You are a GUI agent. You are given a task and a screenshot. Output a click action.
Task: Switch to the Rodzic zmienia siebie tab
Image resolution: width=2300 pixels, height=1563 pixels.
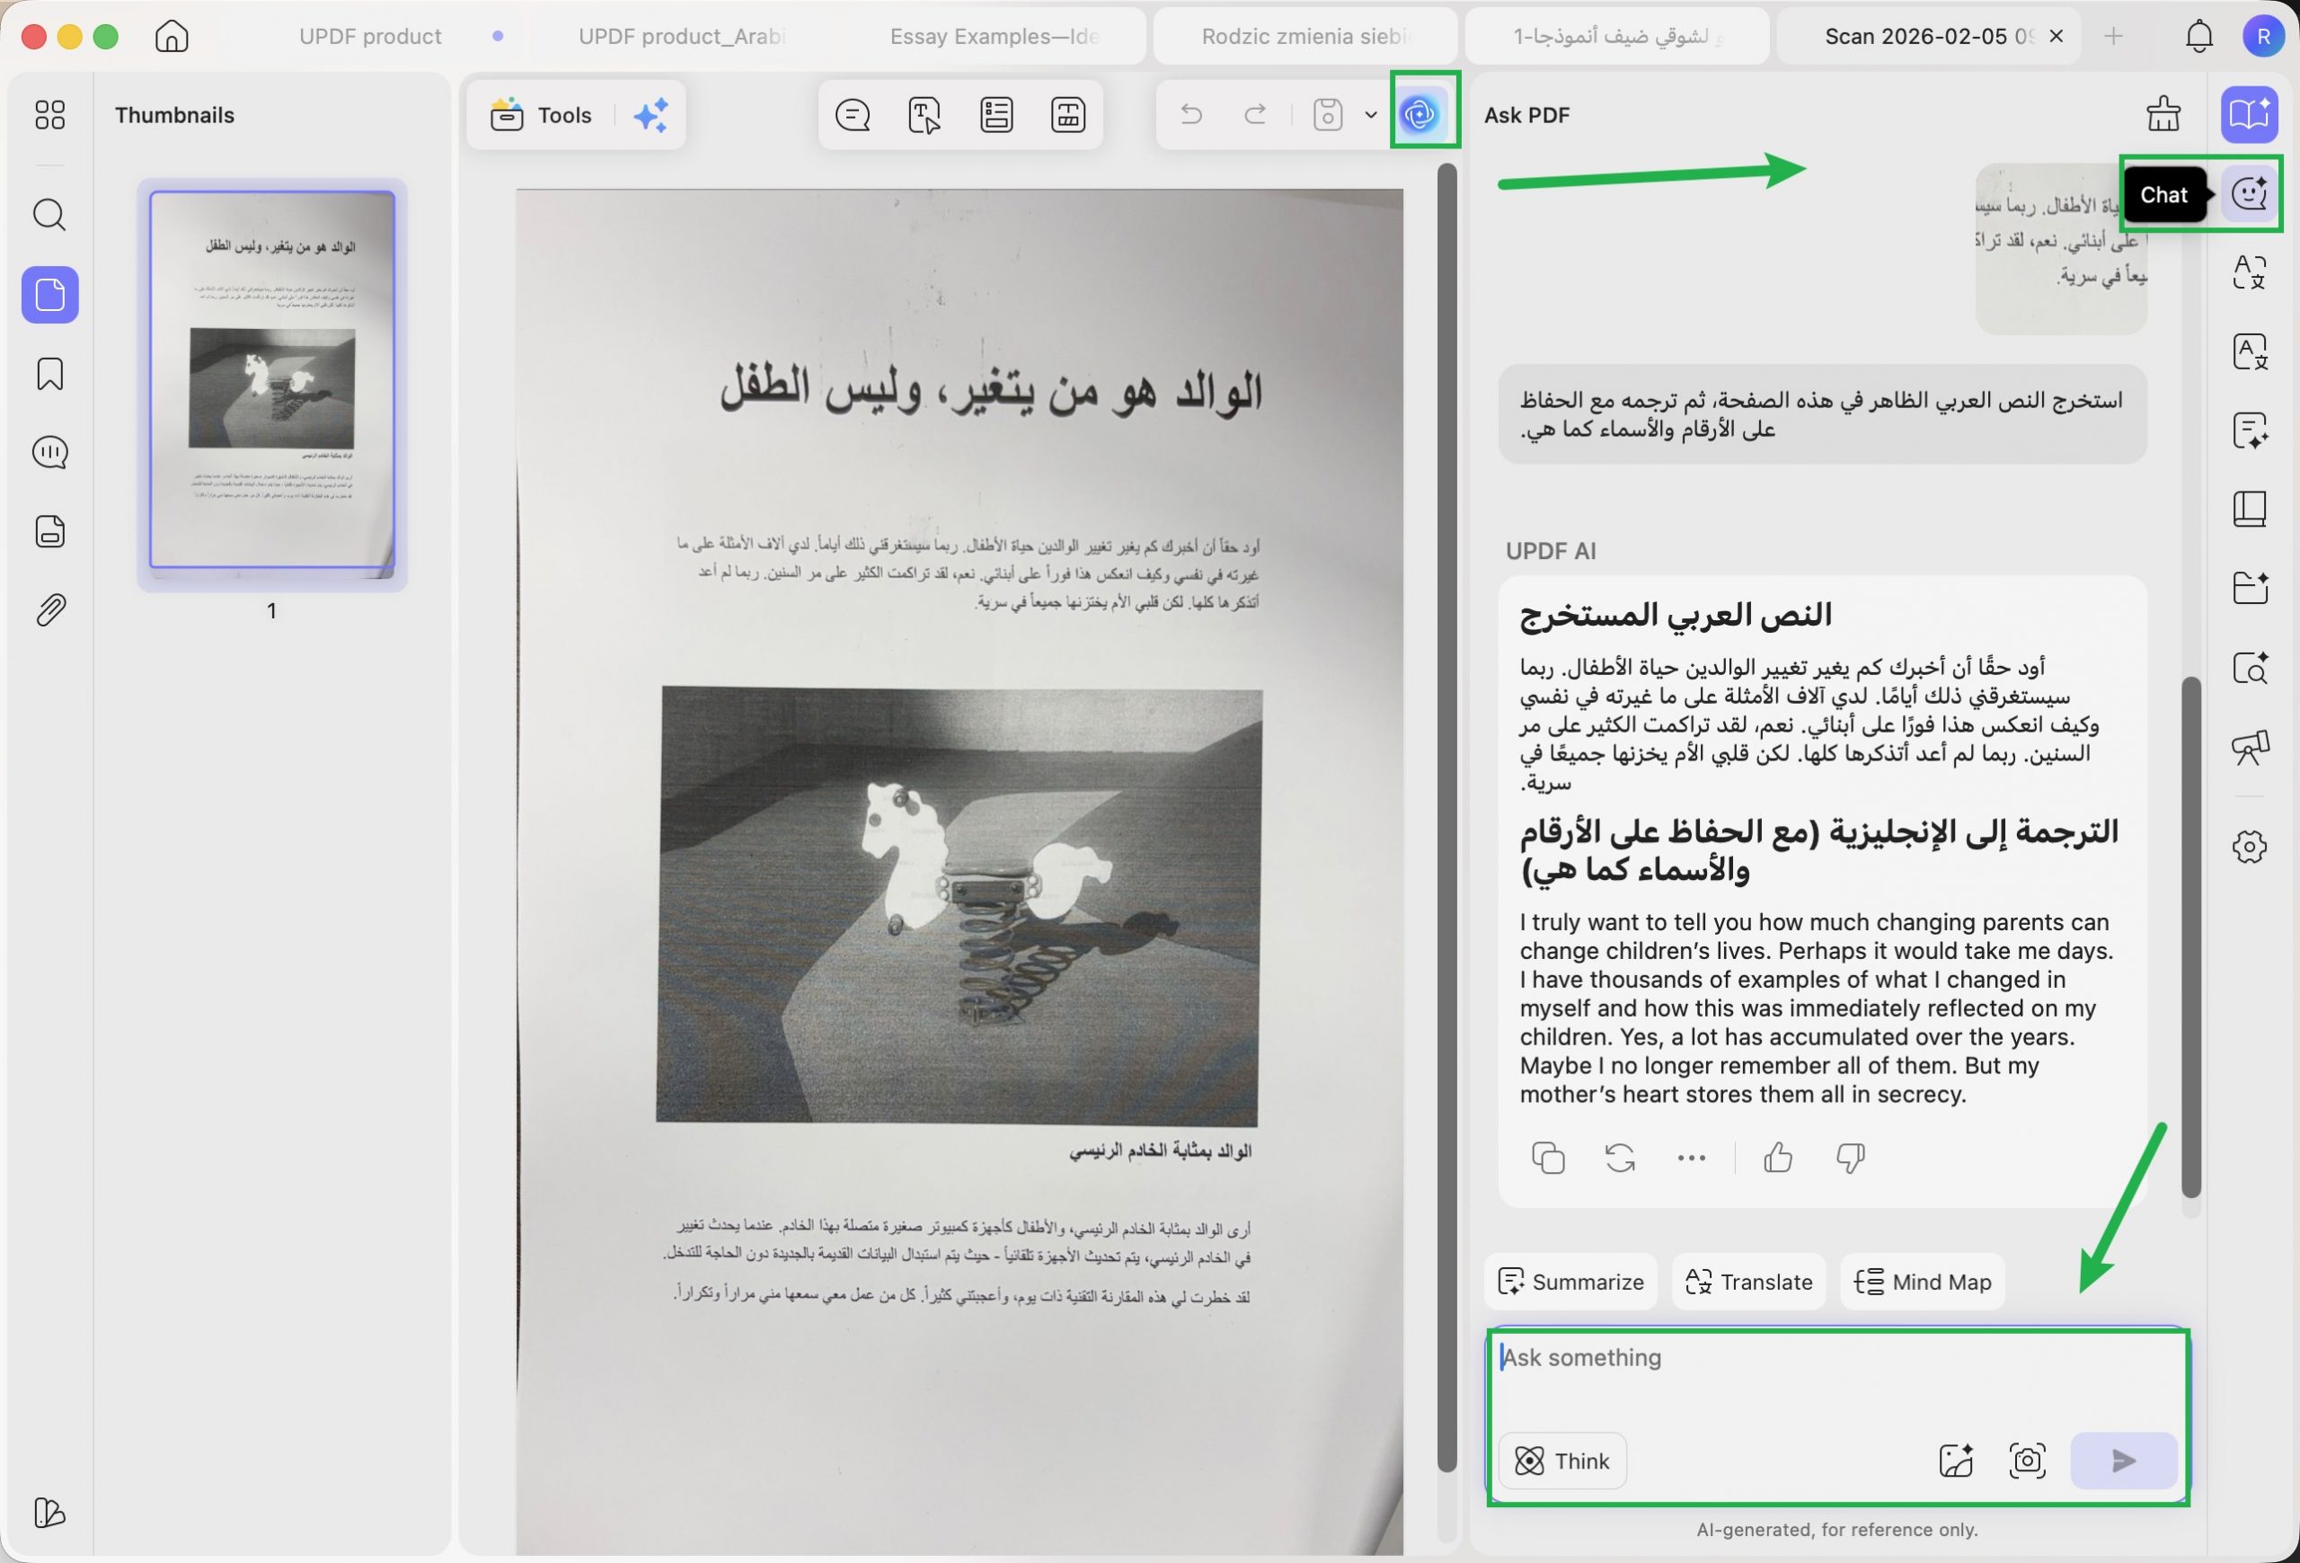click(x=1305, y=37)
